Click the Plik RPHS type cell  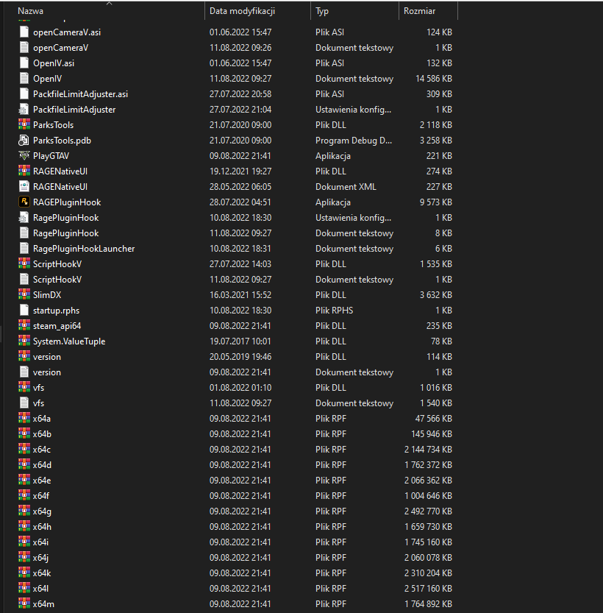pos(335,310)
